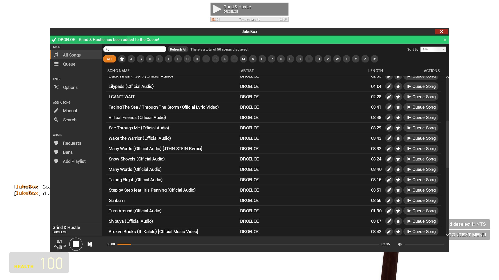Focus the song search input field

click(x=135, y=49)
